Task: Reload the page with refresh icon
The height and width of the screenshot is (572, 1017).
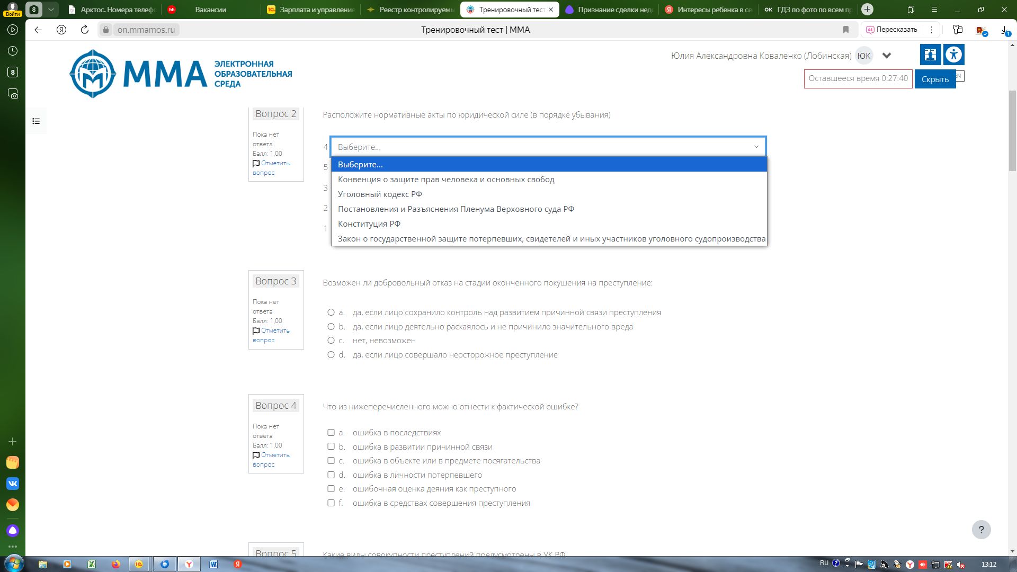Action: coord(85,30)
